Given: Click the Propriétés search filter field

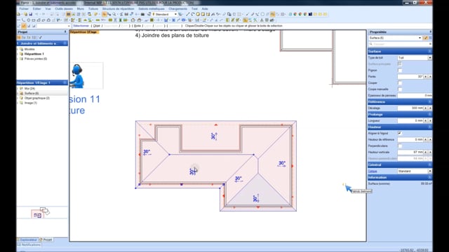Looking at the screenshot, I should tap(400, 44).
